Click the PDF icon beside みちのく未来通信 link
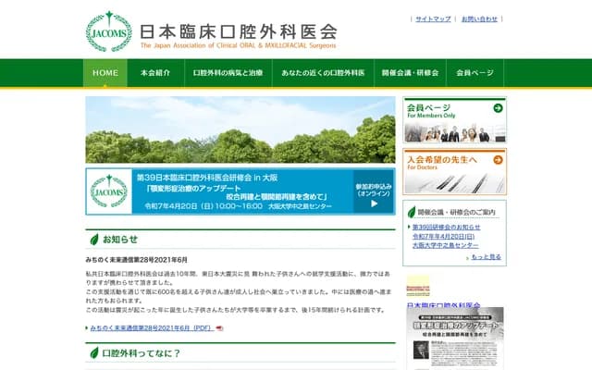592x370 pixels. tap(219, 328)
